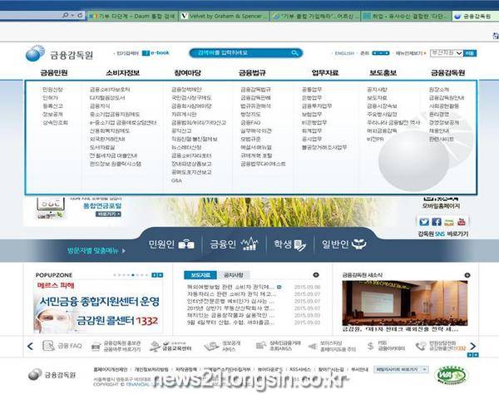The height and width of the screenshot is (394, 499).
Task: Click the 금융감독원 globe logo in the header
Action: tap(35, 53)
